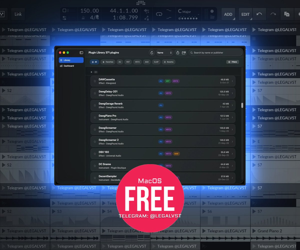This screenshot has height=250, width=300.
Task: Expand the DC Snares row chevron
Action: click(x=232, y=166)
